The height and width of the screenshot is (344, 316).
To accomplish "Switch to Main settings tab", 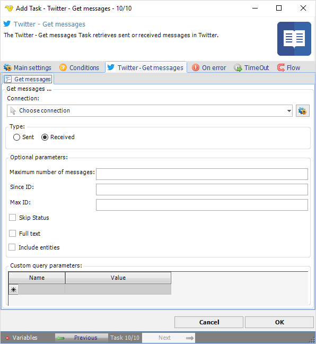I will point(28,67).
